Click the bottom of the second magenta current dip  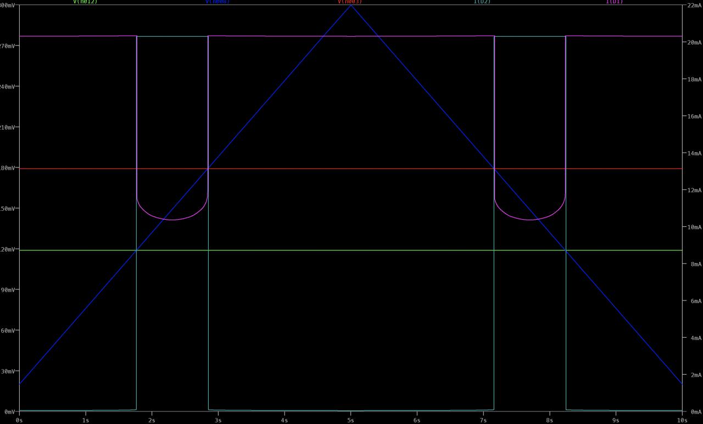(531, 220)
